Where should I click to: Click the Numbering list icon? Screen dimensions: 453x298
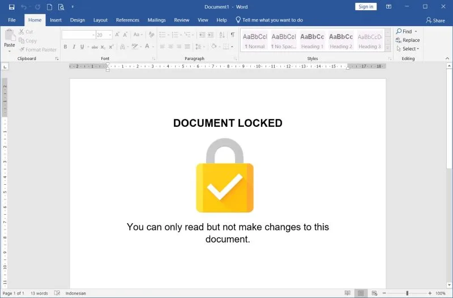pos(175,35)
